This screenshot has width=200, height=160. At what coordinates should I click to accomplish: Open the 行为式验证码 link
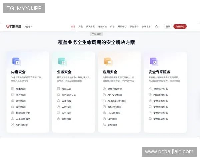(x=69, y=95)
